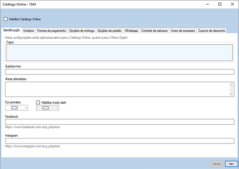Click inside the Facebook URL field
Screen dimensions: 239x169
tap(120, 122)
